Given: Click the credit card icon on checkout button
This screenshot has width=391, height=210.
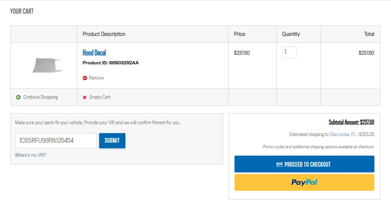Looking at the screenshot, I should pos(279,165).
